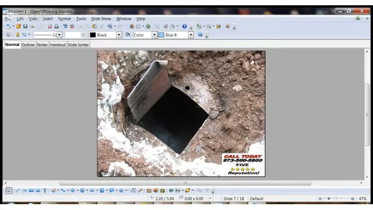Select the Normal view tab

pos(12,44)
